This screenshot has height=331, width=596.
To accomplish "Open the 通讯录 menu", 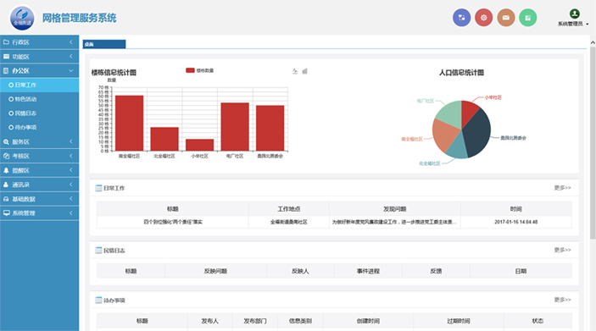I will point(40,185).
